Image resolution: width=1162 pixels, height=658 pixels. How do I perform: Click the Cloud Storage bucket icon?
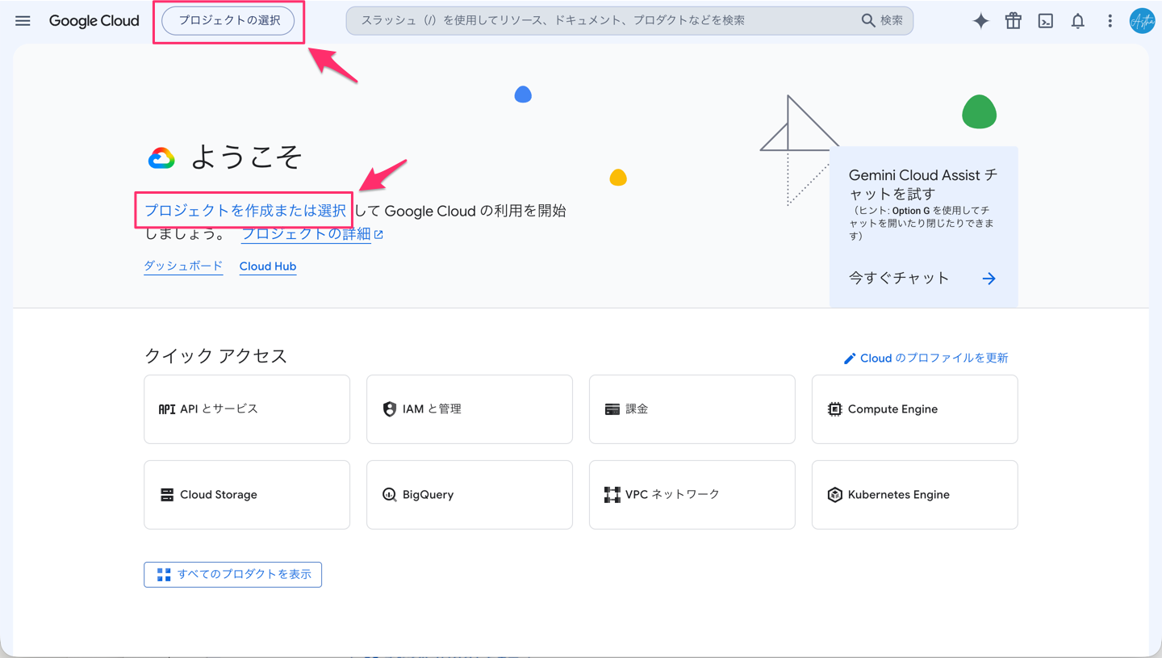coord(167,495)
